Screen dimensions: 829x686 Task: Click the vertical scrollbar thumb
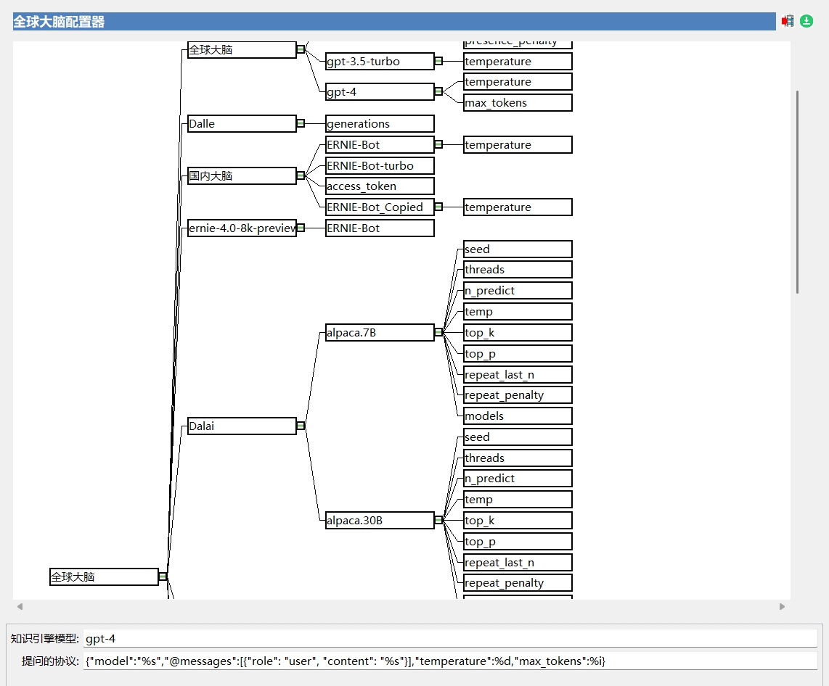[x=798, y=192]
